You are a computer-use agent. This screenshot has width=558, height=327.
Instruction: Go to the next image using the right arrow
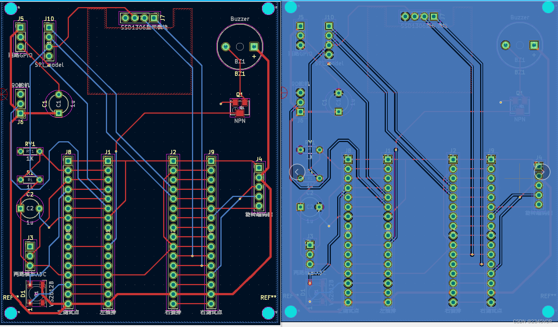(x=543, y=172)
